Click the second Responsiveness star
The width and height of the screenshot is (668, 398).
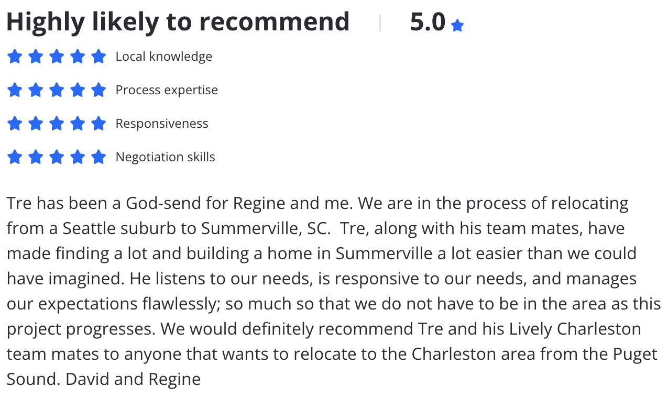(x=36, y=124)
